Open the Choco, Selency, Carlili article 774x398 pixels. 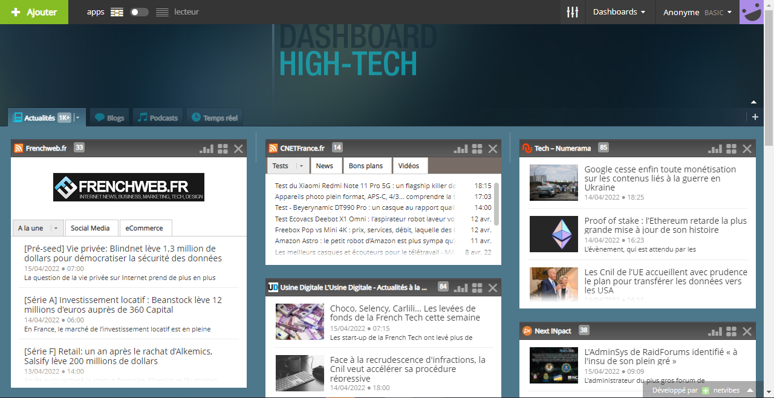[405, 313]
